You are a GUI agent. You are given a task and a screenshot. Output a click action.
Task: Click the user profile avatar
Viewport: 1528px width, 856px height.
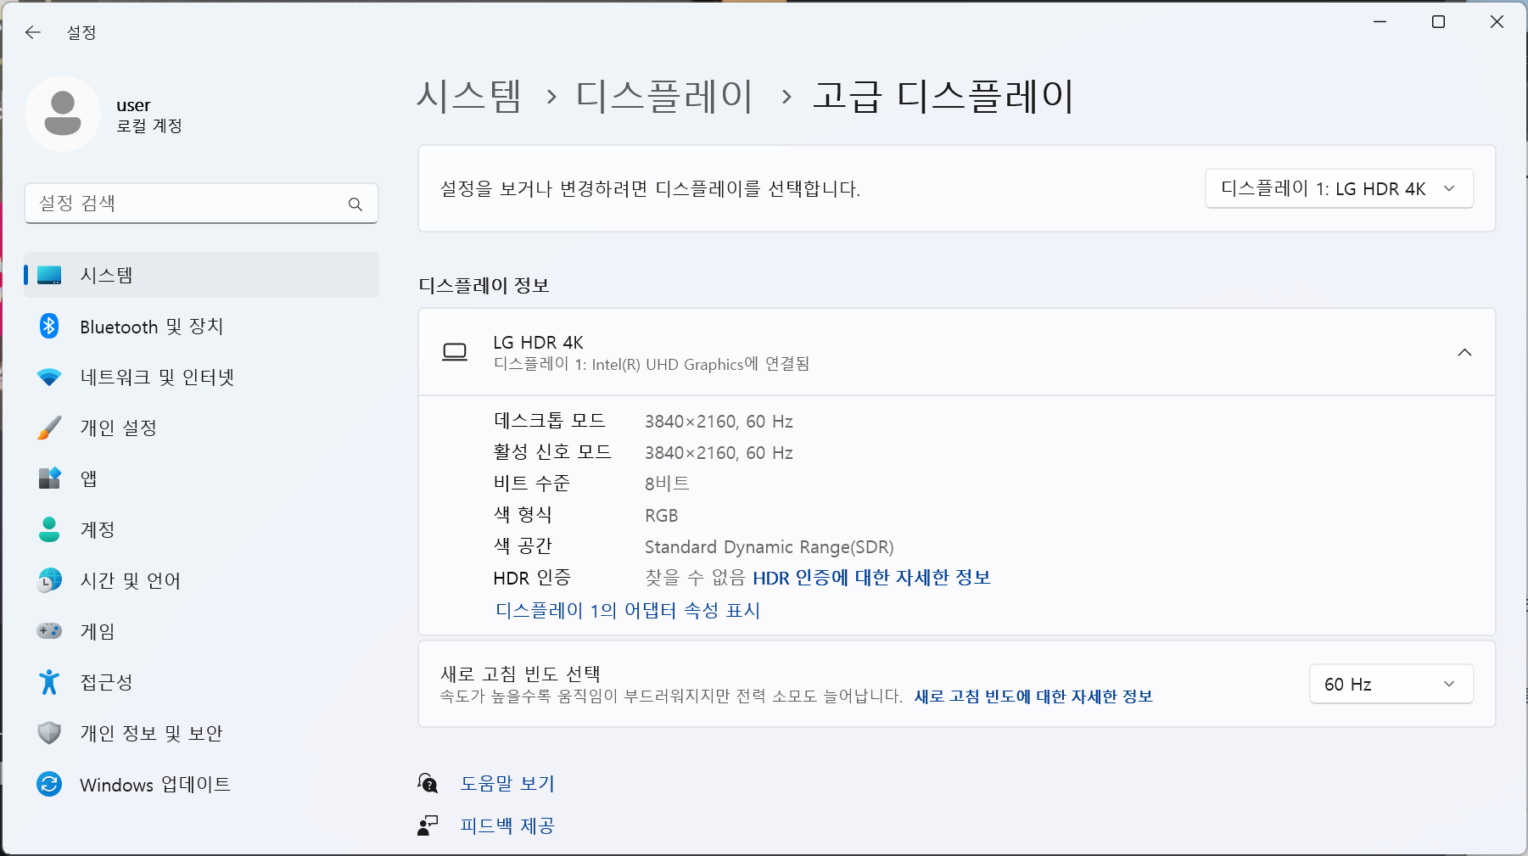63,114
